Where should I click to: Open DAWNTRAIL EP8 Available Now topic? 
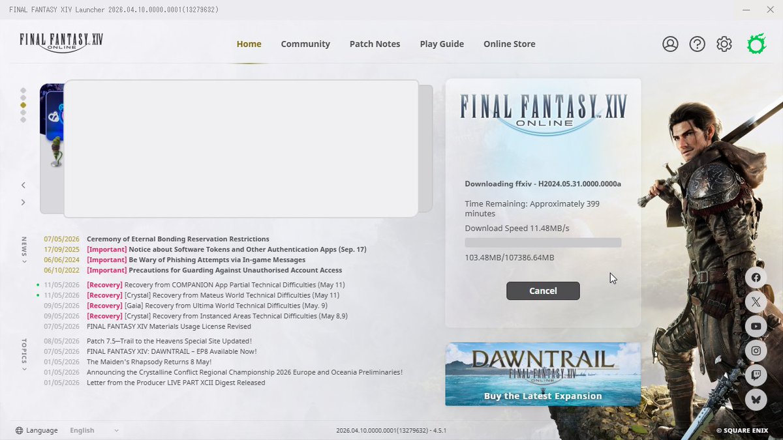click(x=172, y=351)
